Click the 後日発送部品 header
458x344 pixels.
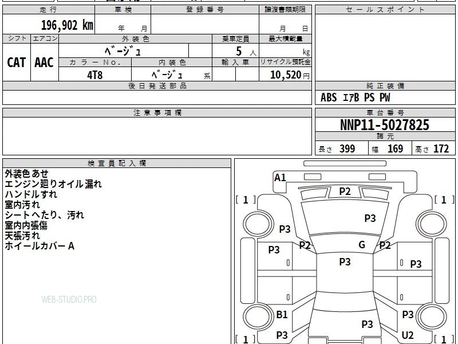[157, 85]
